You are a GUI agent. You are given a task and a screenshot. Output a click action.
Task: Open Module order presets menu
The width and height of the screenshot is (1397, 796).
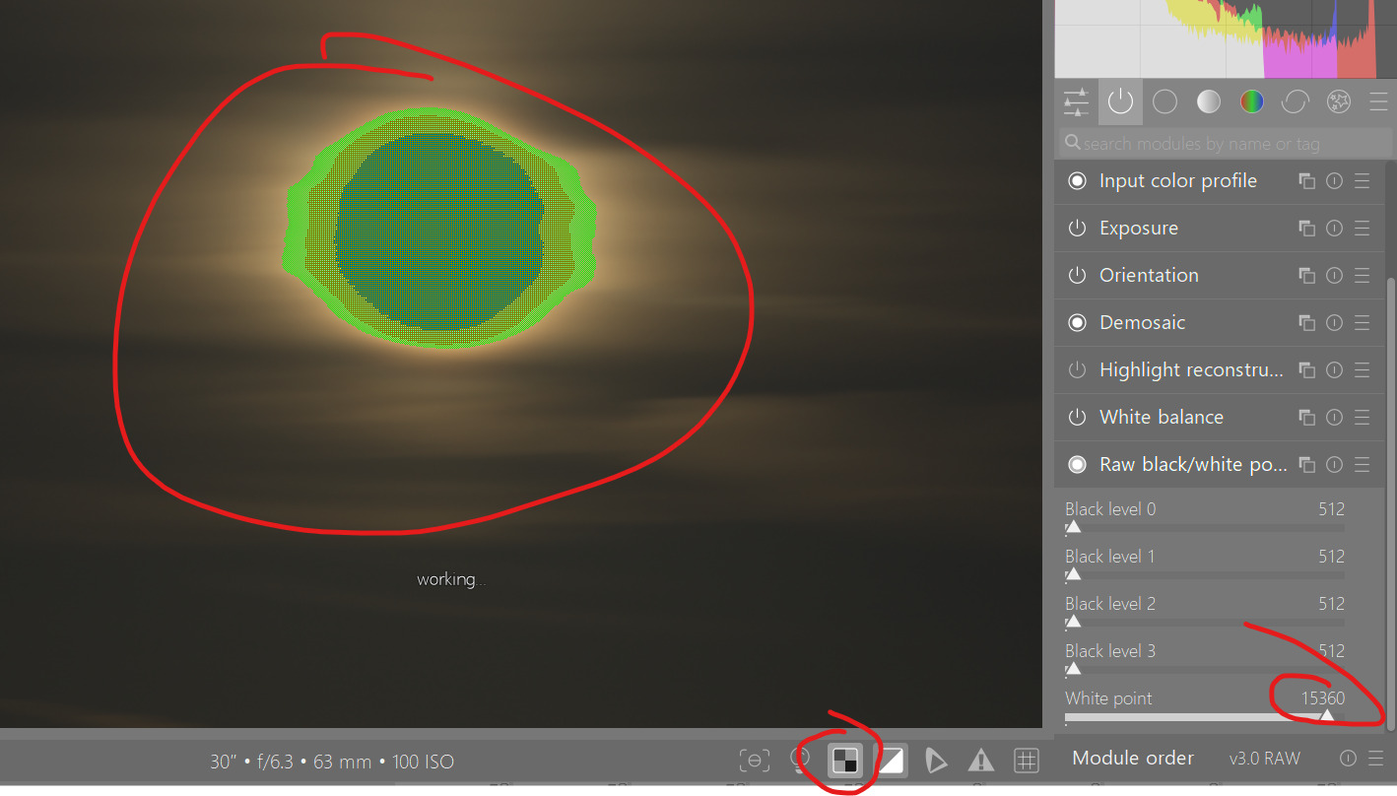[x=1376, y=759]
